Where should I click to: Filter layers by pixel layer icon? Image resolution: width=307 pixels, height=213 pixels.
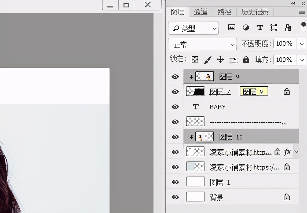pos(231,27)
